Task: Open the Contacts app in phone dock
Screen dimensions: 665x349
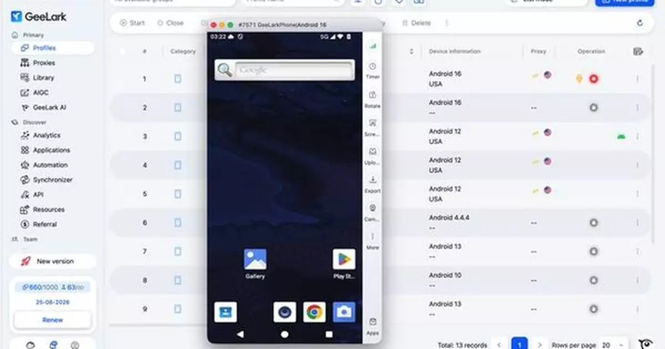Action: pos(226,312)
